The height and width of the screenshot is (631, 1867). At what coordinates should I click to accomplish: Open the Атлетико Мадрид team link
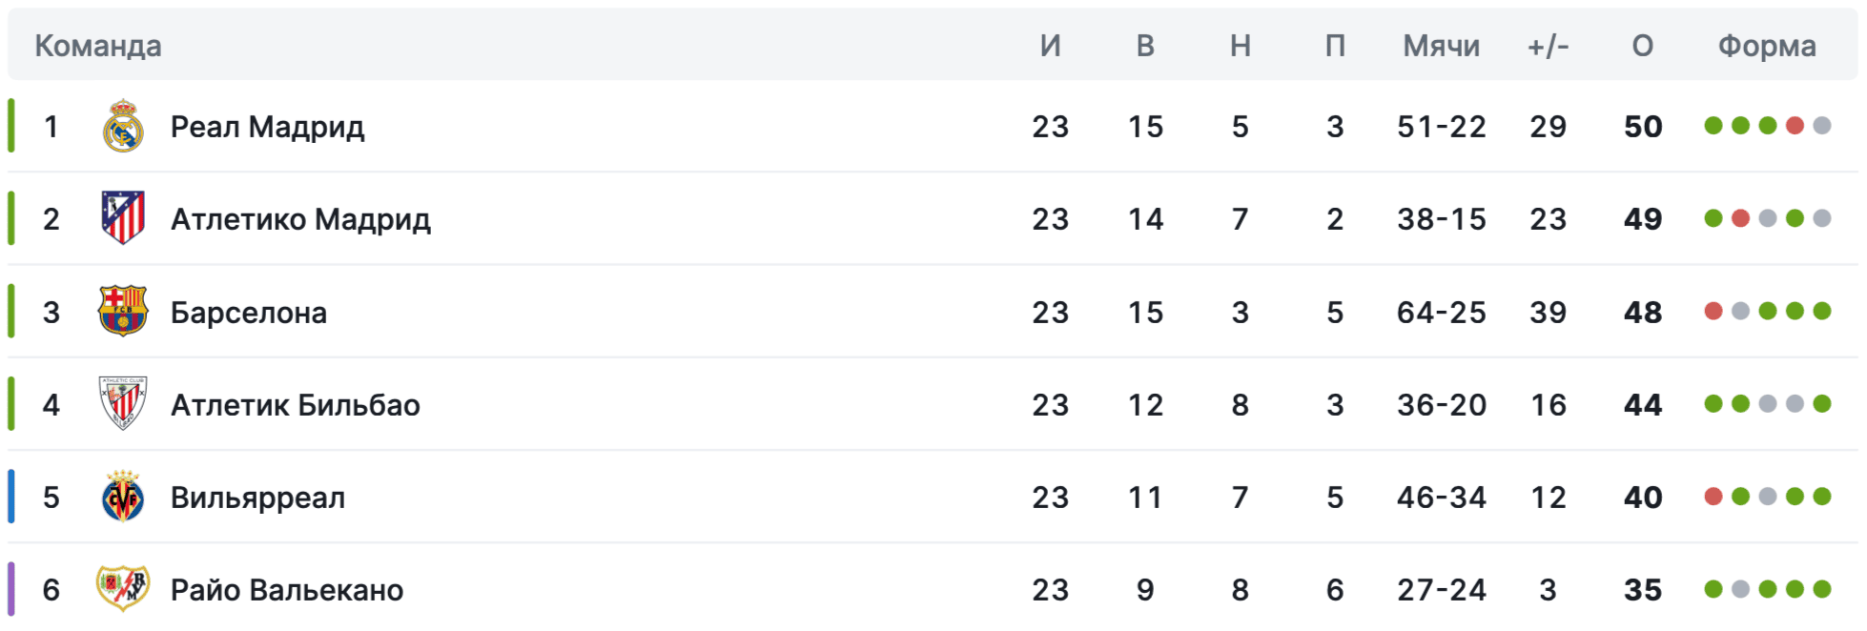tap(300, 219)
